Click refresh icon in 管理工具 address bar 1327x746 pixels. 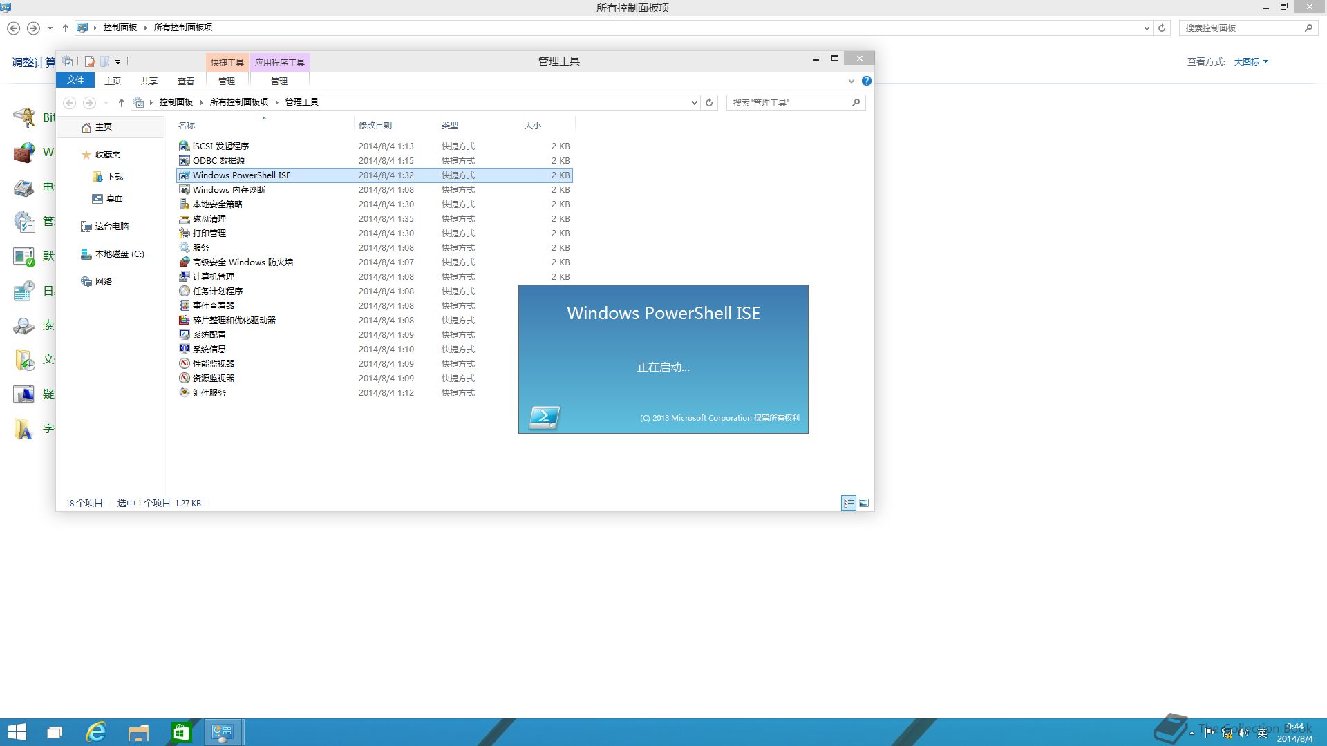tap(709, 103)
